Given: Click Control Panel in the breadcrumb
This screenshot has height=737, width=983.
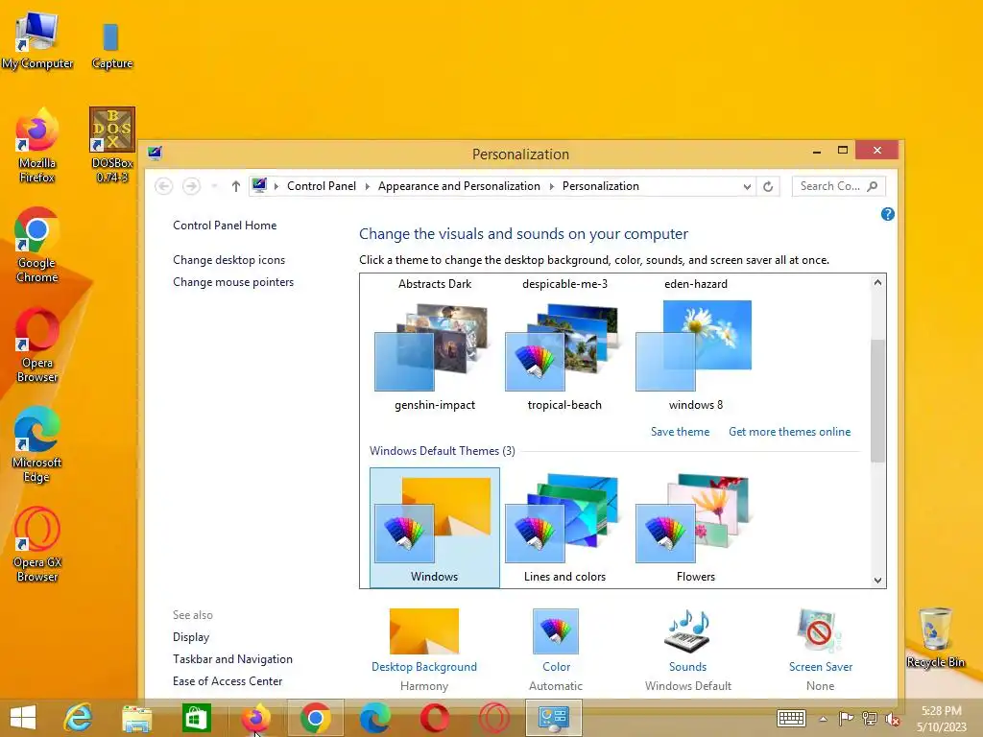Looking at the screenshot, I should [x=322, y=186].
